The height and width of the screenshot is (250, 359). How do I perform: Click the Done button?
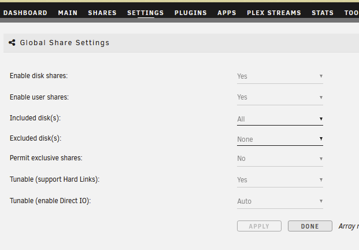coord(310,226)
